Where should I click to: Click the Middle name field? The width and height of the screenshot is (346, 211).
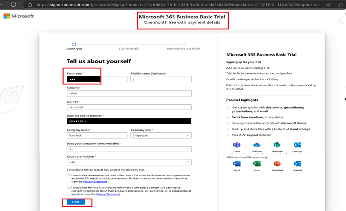[161, 79]
